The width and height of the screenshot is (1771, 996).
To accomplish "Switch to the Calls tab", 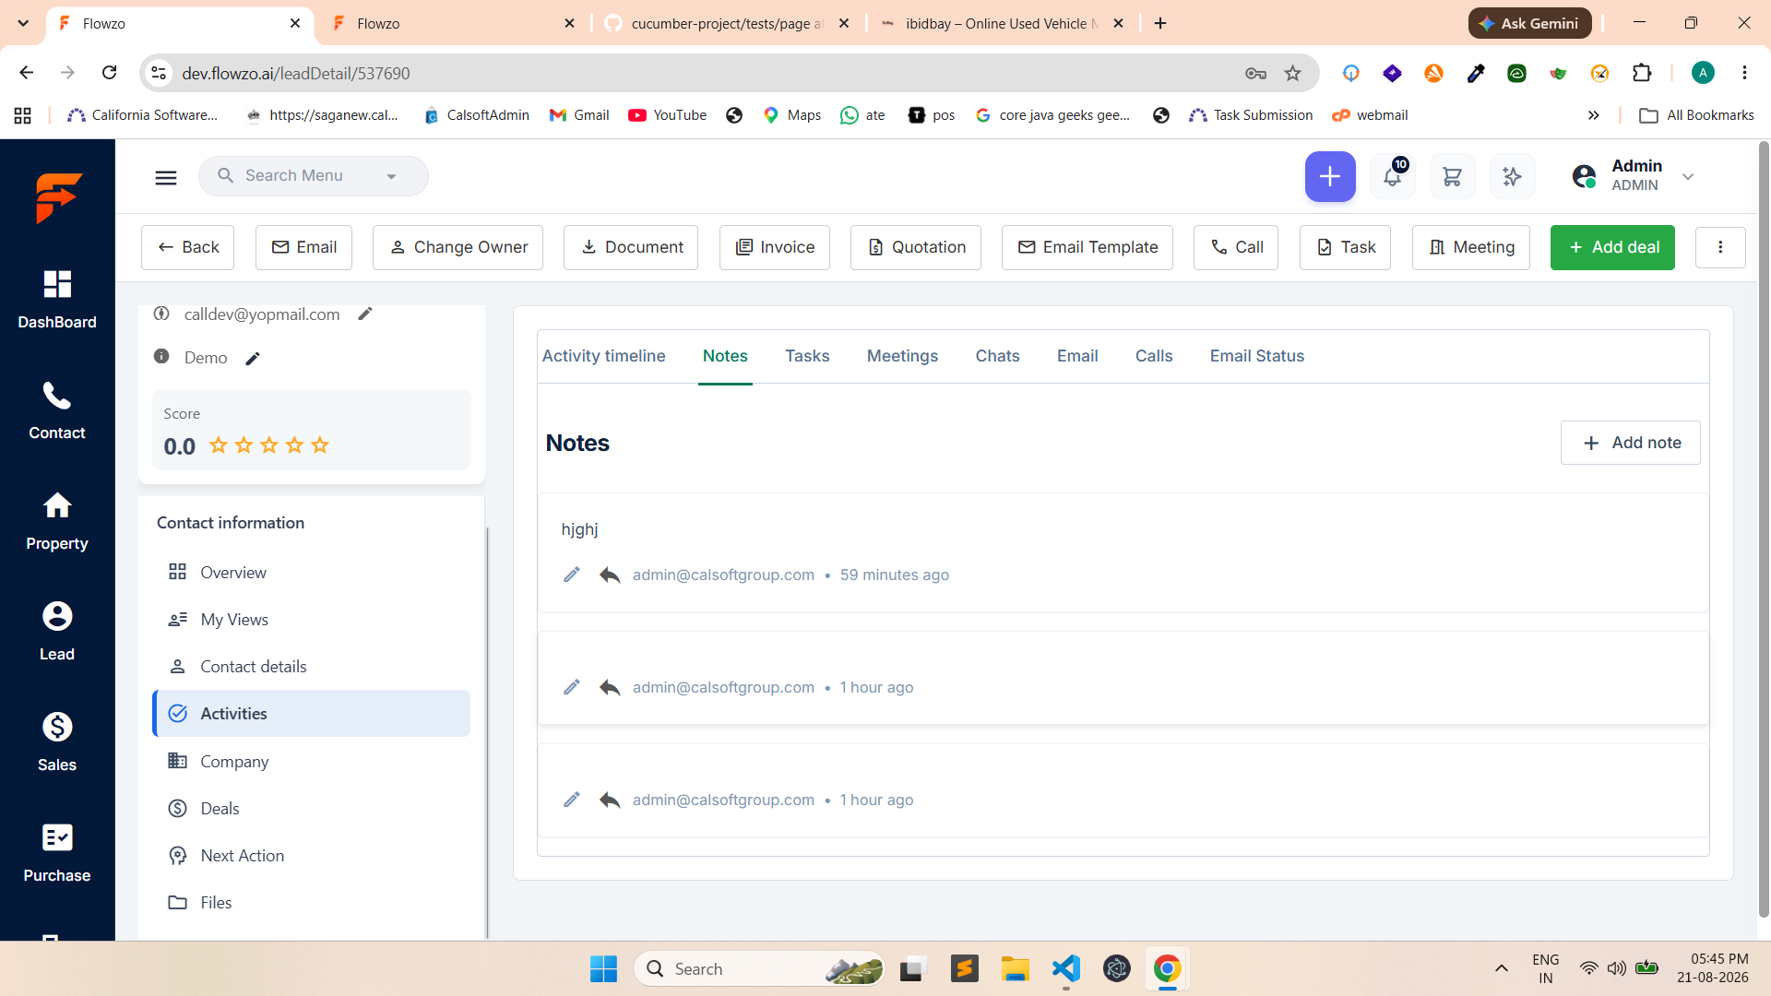I will pos(1154,356).
